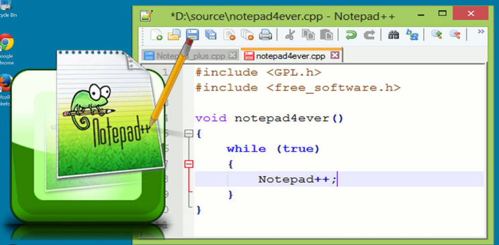Undo the last edit with the green arrow
This screenshot has width=499, height=245.
click(351, 34)
